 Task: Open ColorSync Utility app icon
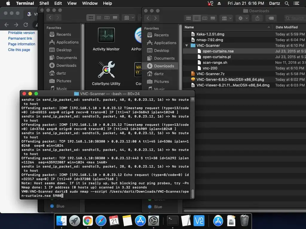point(106,70)
